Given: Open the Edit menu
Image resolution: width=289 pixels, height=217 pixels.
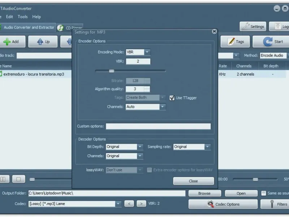Looking at the screenshot, I should (x=9, y=17).
